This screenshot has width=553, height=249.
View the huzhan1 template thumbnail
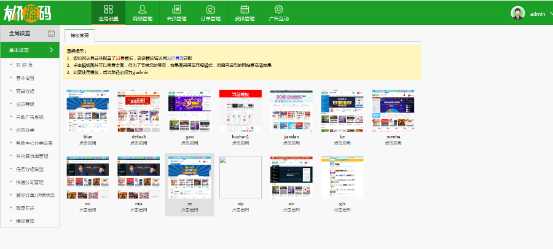click(x=240, y=111)
